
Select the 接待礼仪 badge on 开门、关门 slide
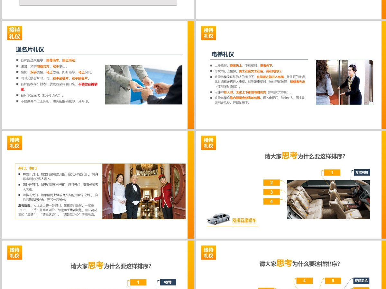[x=14, y=143]
